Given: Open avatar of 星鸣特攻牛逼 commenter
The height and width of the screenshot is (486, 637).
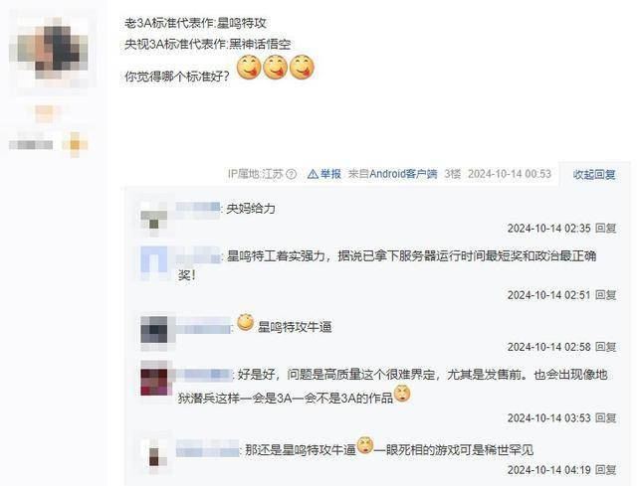Looking at the screenshot, I should (x=154, y=333).
